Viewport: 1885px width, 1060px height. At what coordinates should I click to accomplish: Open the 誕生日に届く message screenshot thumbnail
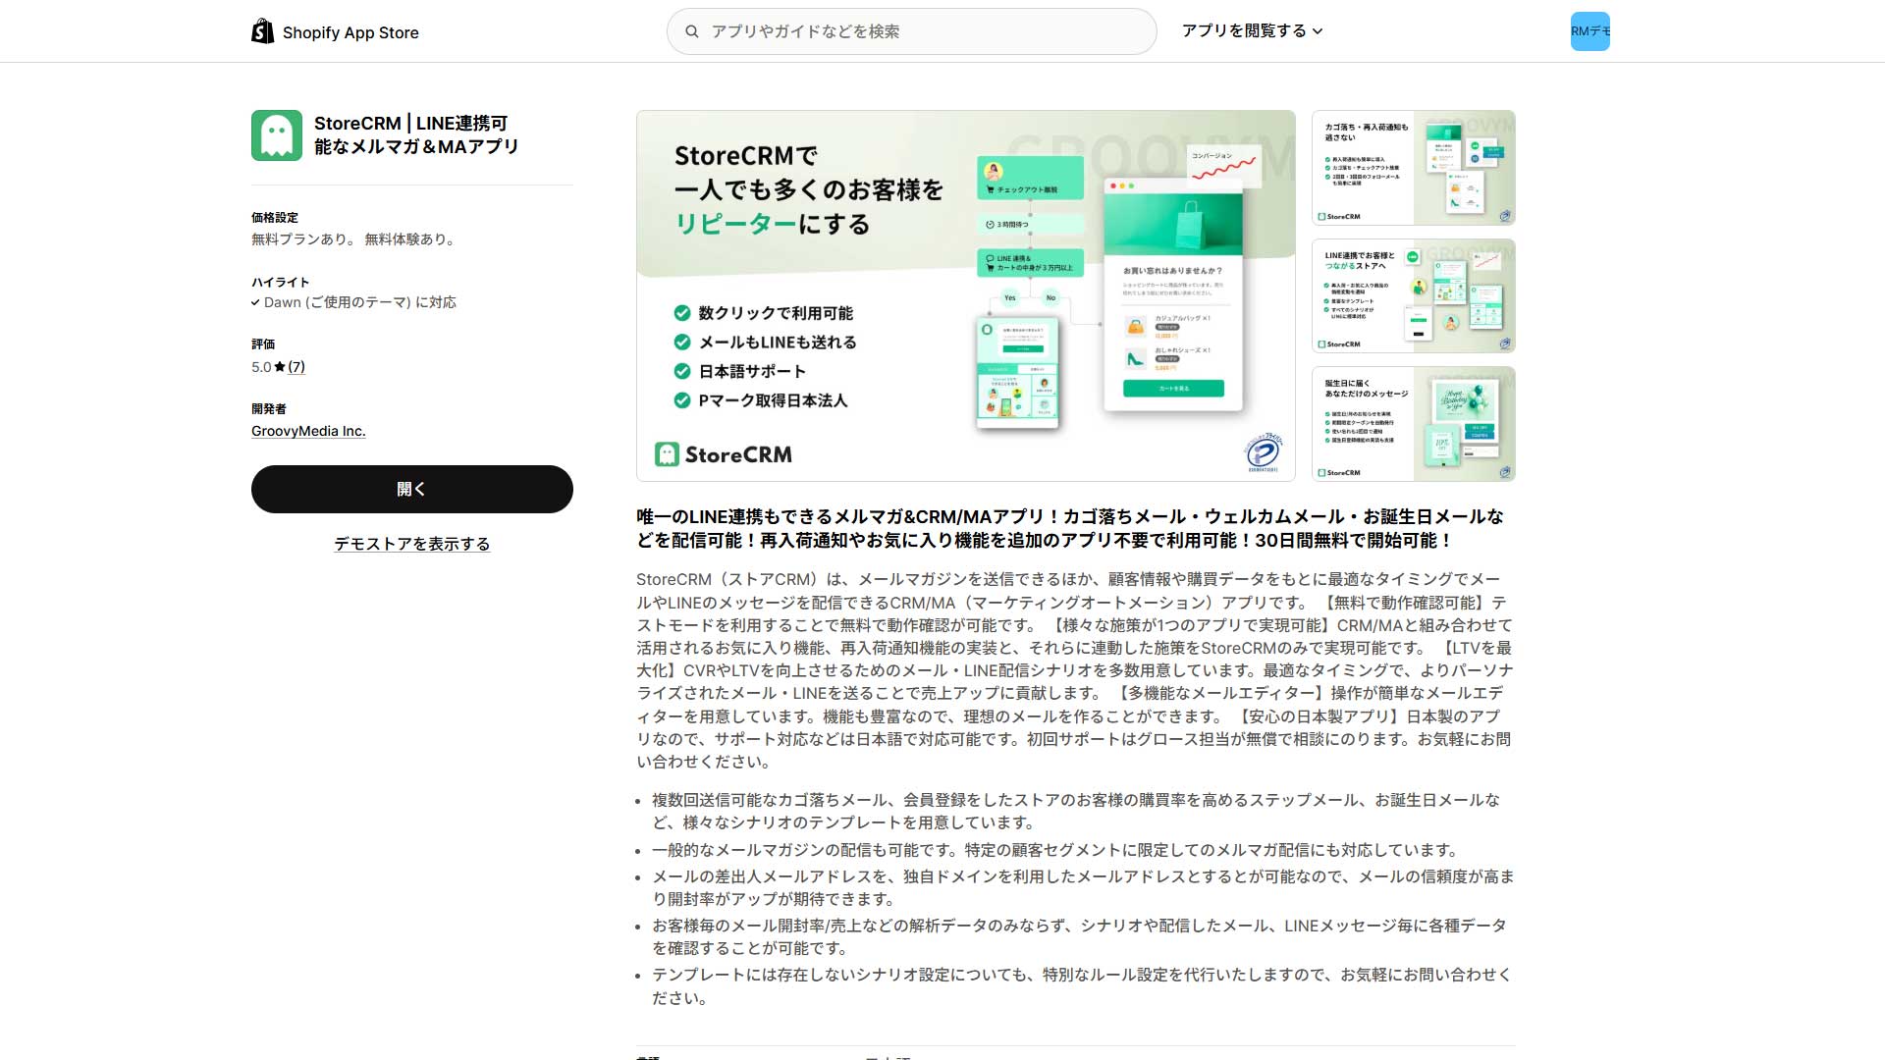click(x=1414, y=424)
